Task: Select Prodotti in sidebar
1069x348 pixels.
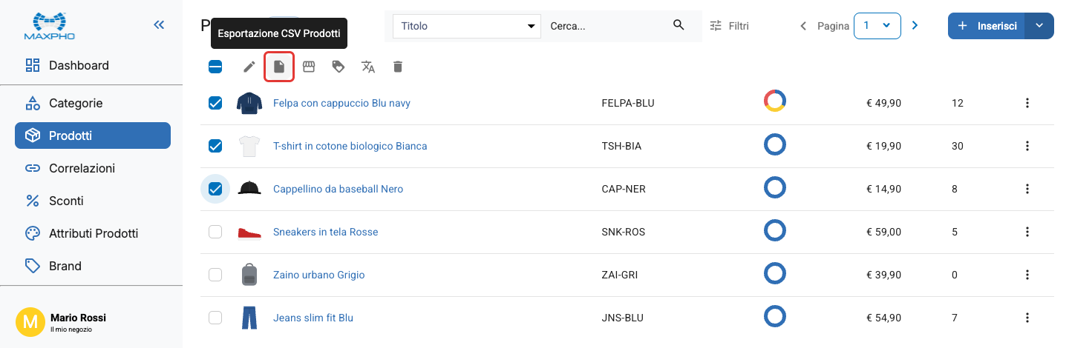Action: [x=93, y=135]
